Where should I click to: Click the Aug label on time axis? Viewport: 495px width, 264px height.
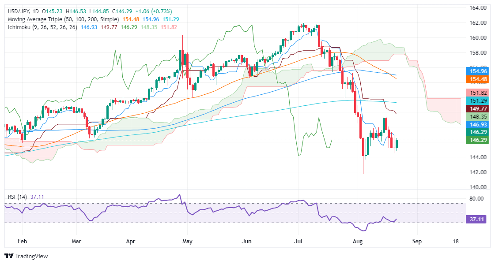[x=357, y=242]
